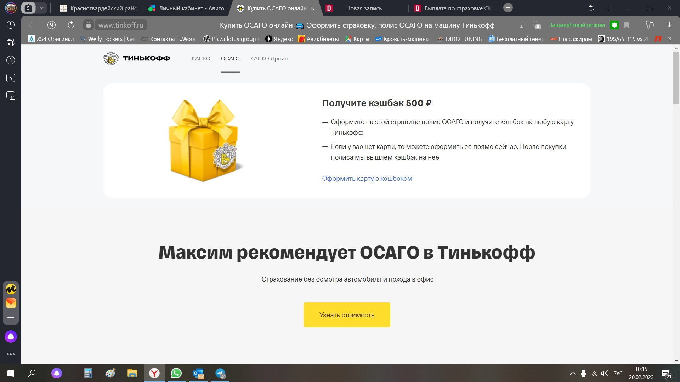Click the Protect green shield icon
Viewport: 680px width, 382px height.
[614, 25]
